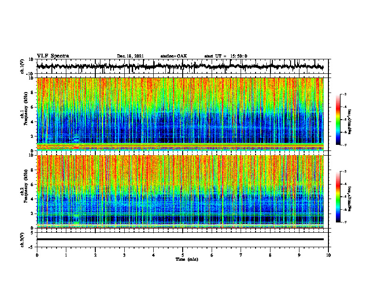Click the ch.1 colorbar "log(PSD)" label
Image resolution: width=370 pixels, height=286 pixels.
(x=350, y=122)
